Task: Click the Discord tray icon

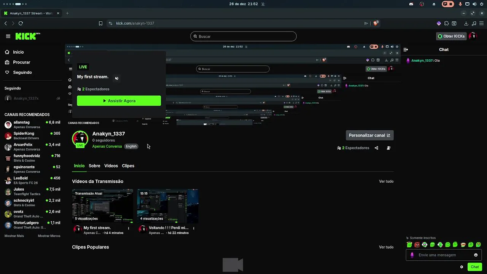Action: 411,4
